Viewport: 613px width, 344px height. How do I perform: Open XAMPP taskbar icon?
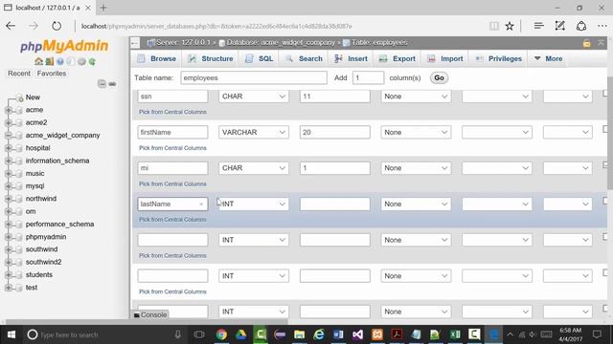pos(377,334)
